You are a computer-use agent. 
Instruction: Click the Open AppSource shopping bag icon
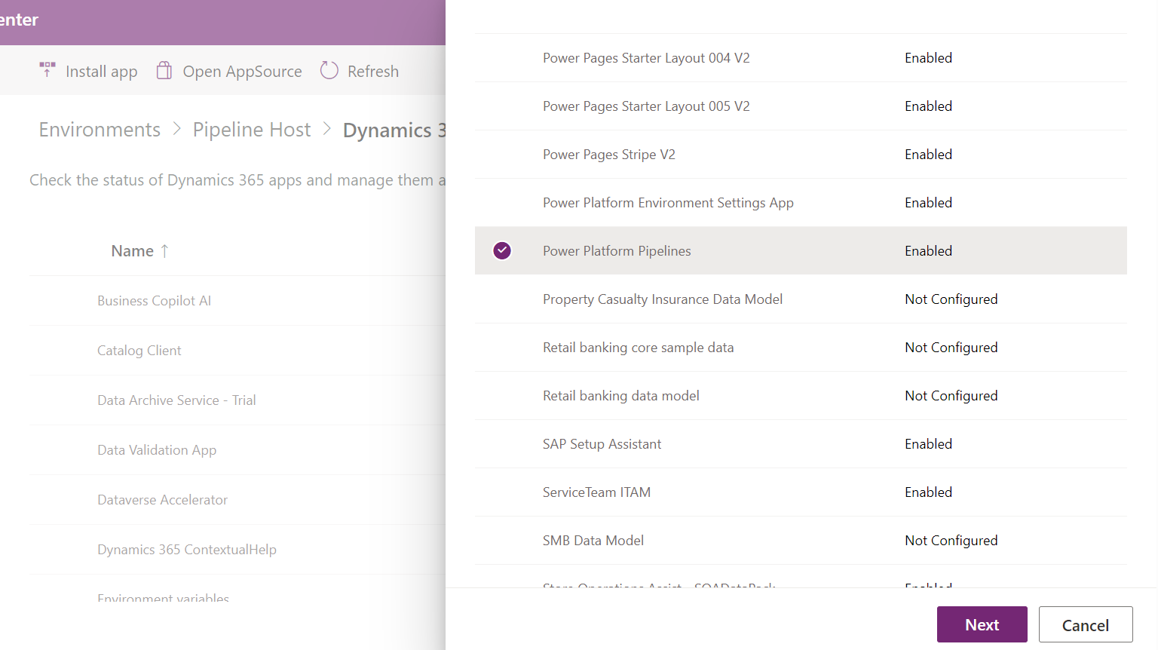click(x=164, y=69)
